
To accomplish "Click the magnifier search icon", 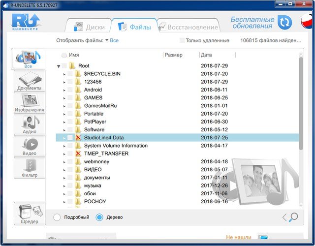I will coord(293,217).
